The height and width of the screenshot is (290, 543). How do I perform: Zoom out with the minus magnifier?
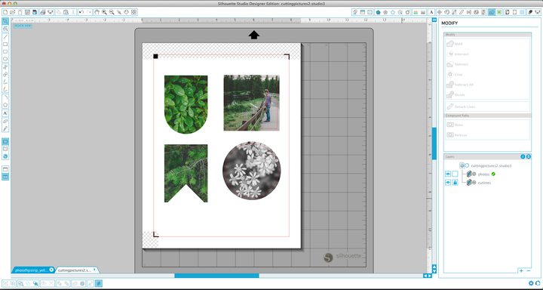tap(112, 12)
